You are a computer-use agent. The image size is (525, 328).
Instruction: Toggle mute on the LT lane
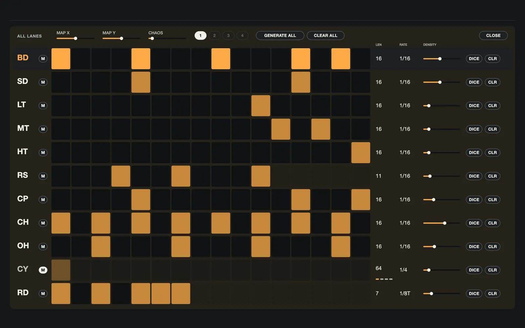coord(43,106)
